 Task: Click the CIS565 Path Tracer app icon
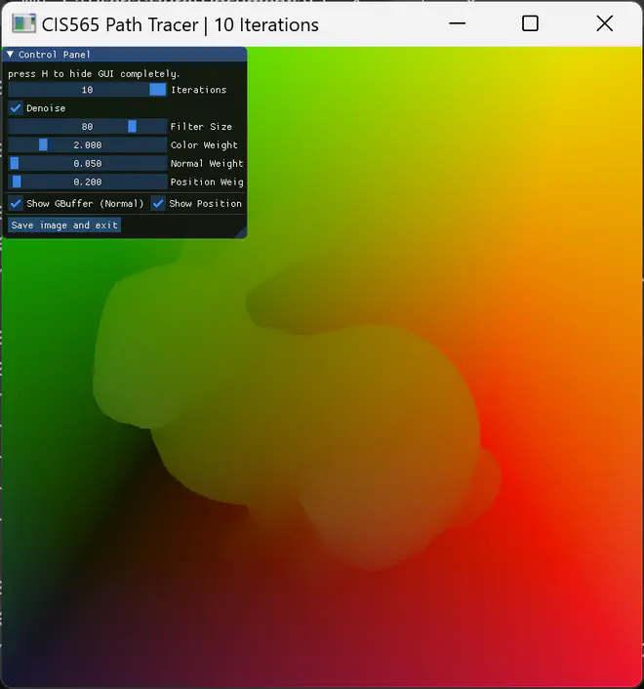point(21,24)
